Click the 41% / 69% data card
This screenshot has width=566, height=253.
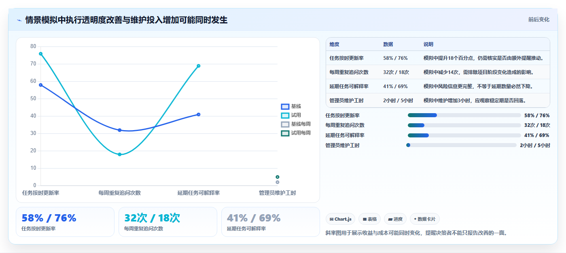[x=271, y=222]
